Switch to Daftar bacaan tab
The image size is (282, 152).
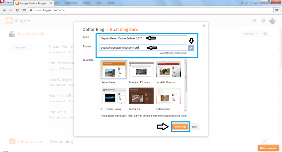point(30,142)
